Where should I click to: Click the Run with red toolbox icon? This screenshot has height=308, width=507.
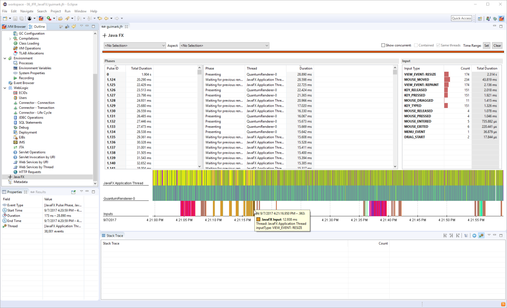(x=49, y=19)
